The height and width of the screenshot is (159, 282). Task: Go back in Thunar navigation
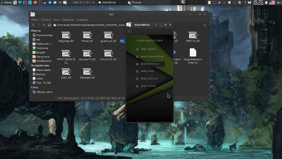(33, 25)
